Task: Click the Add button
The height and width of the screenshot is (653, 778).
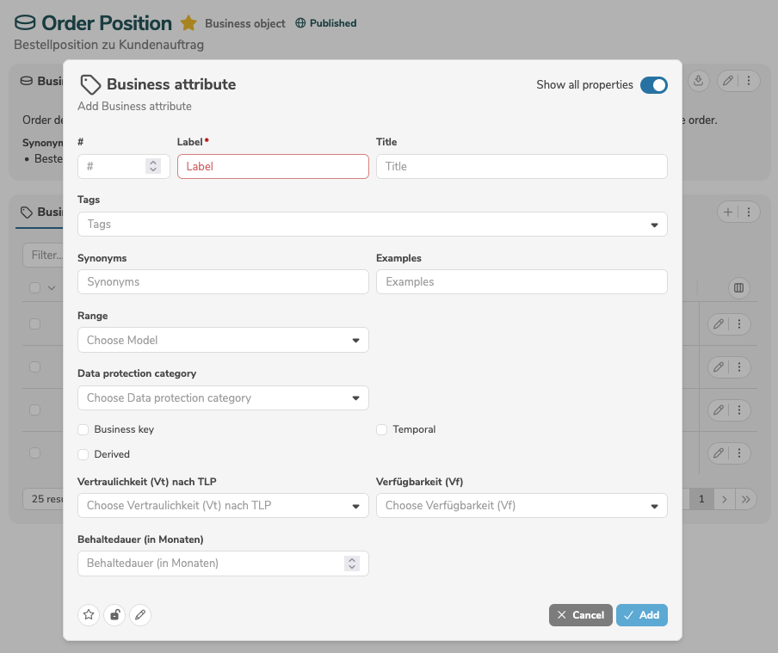Action: 641,615
